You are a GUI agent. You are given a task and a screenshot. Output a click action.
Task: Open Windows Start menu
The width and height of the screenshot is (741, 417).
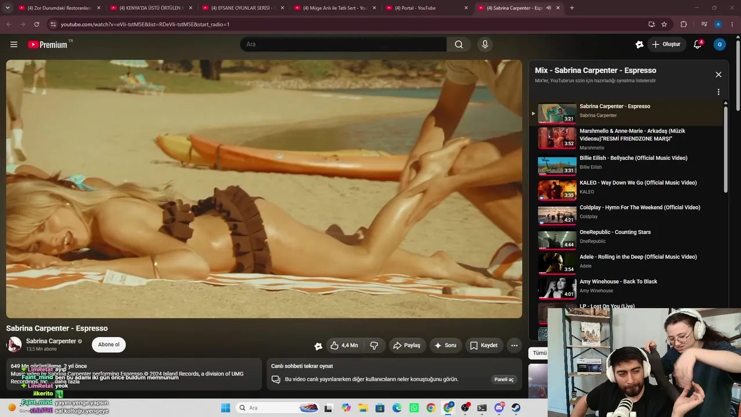tap(226, 408)
